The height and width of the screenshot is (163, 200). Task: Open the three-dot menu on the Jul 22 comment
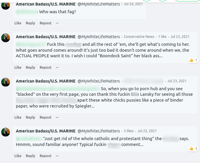57,156
